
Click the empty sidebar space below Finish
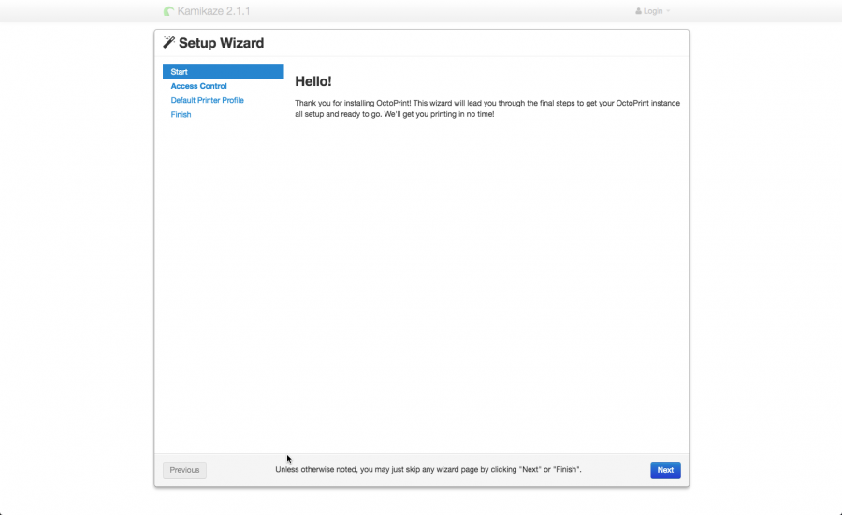[x=223, y=280]
